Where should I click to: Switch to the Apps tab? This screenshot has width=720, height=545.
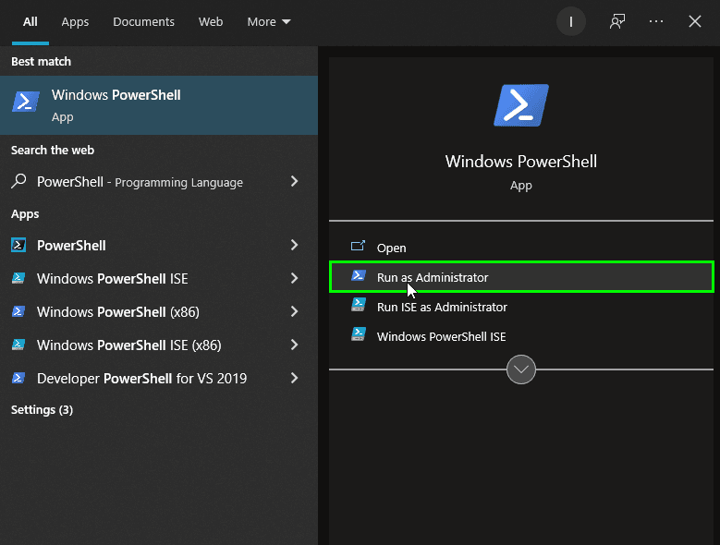click(75, 22)
